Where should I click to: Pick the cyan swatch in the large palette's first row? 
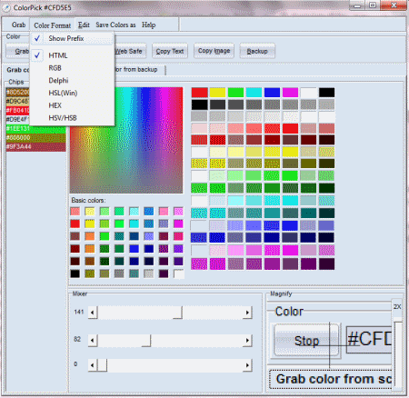[254, 93]
